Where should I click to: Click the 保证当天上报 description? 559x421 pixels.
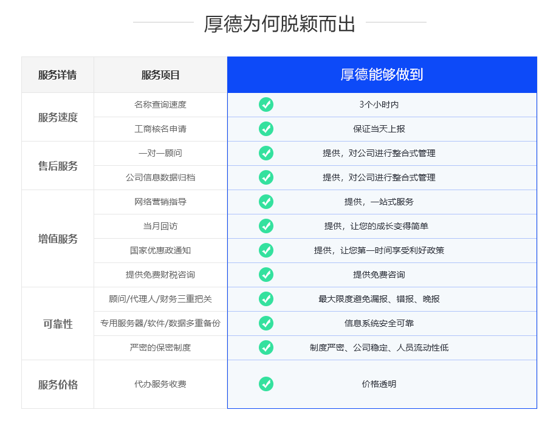[379, 129]
